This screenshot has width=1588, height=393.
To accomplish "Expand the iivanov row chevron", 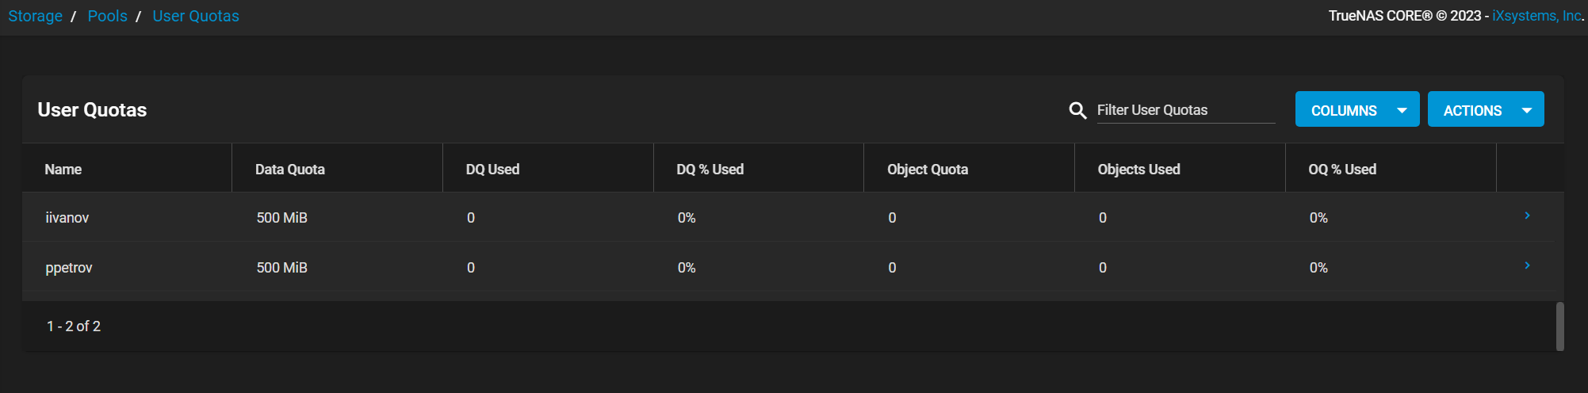I will pyautogui.click(x=1527, y=216).
